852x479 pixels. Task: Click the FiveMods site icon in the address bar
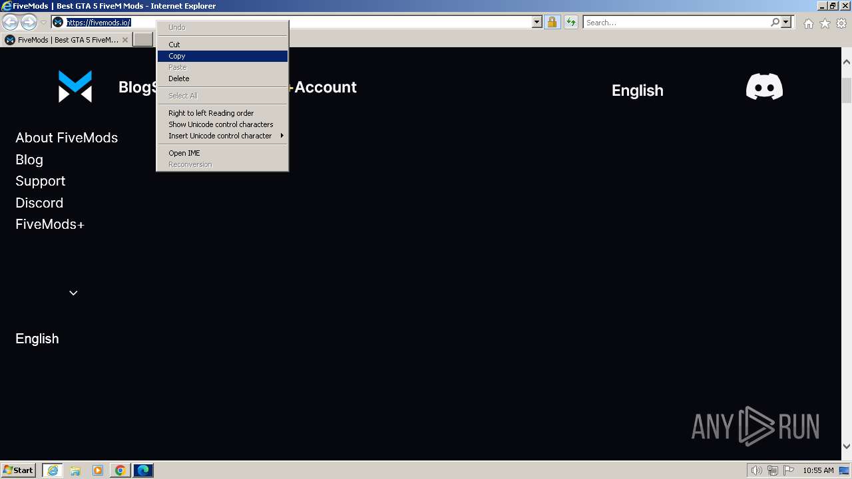click(x=58, y=23)
